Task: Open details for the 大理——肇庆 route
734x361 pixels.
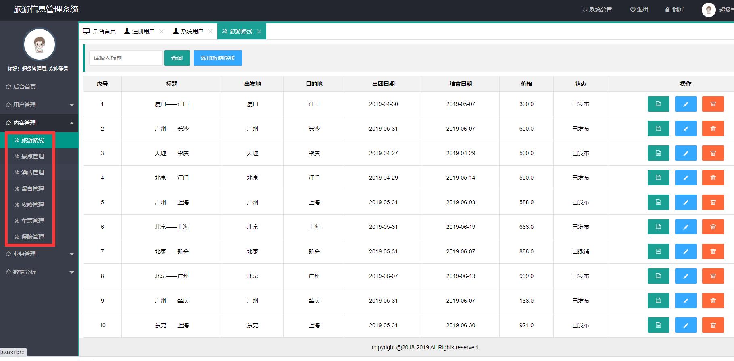Action: point(658,153)
